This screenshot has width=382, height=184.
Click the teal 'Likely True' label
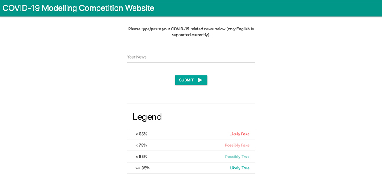click(240, 168)
